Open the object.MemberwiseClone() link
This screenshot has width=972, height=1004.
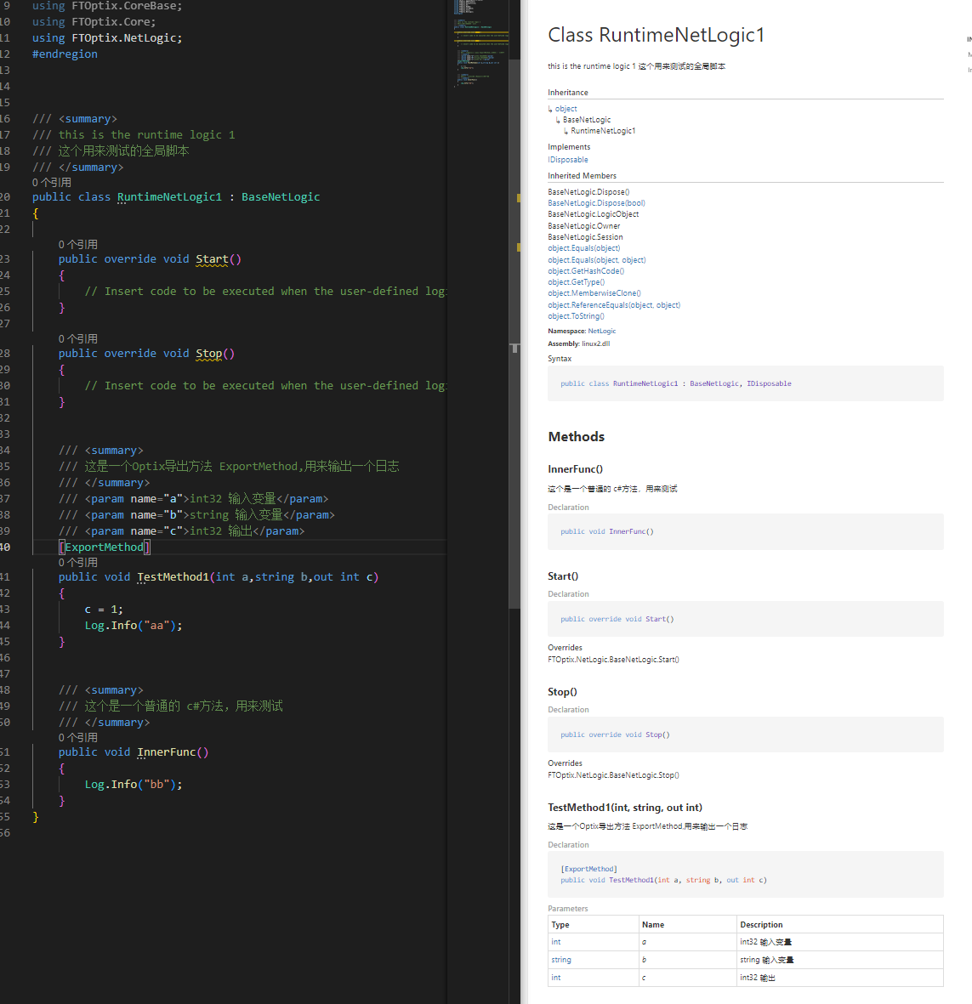pyautogui.click(x=594, y=293)
